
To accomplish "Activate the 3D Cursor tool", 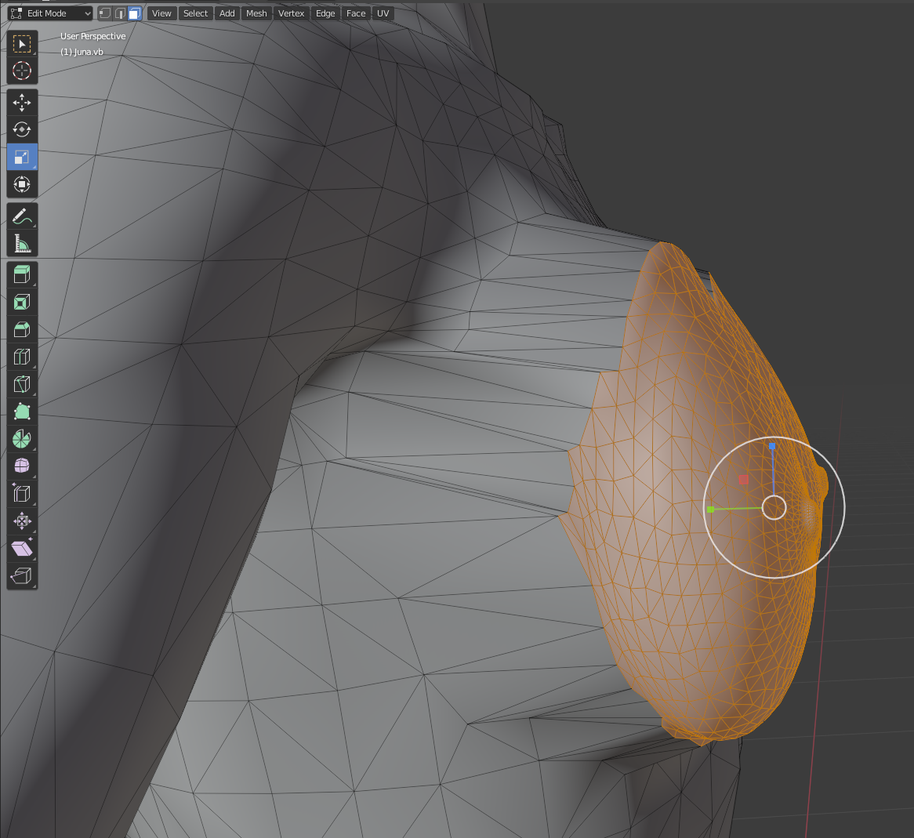I will [x=22, y=71].
